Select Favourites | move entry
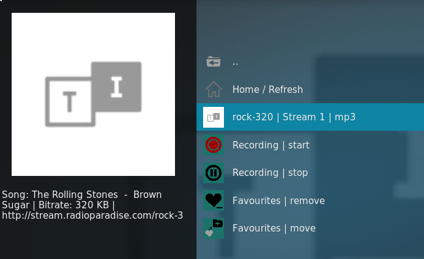The height and width of the screenshot is (259, 424). [310, 228]
